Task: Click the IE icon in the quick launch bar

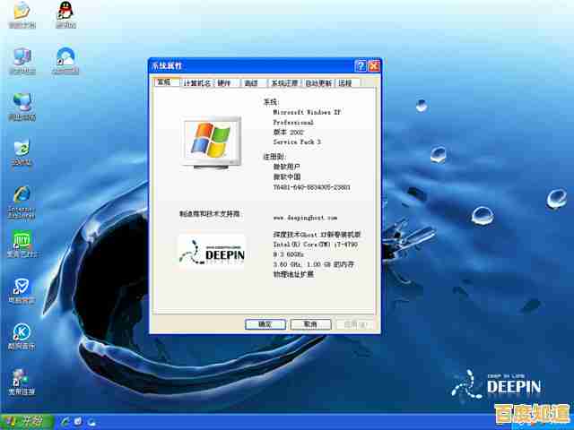Action: tap(64, 420)
